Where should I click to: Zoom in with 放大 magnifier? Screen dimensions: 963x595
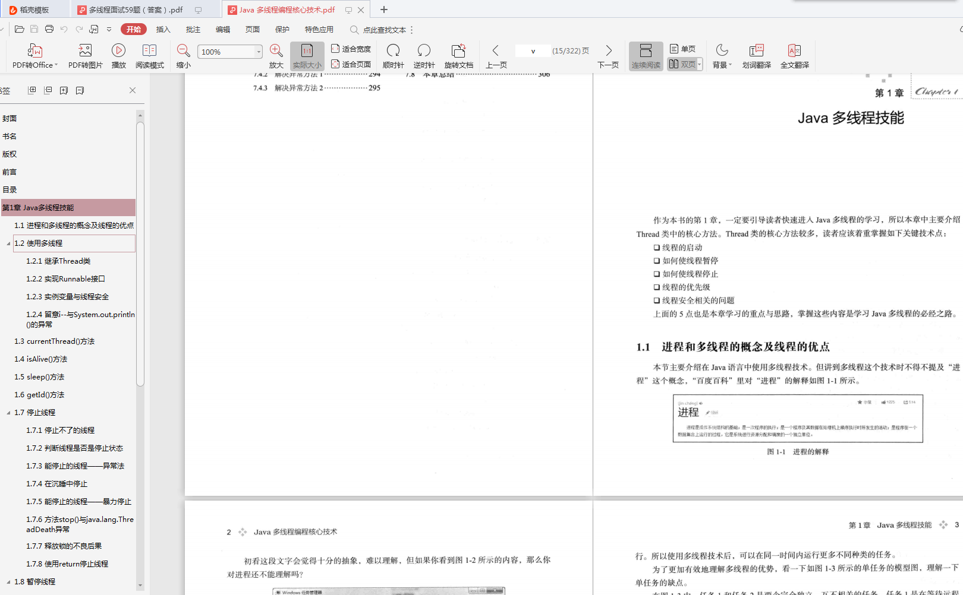click(x=276, y=56)
